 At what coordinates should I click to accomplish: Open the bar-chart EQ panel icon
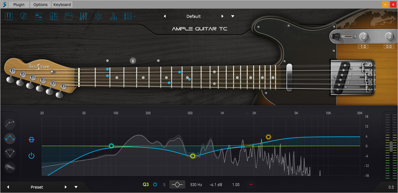(x=113, y=17)
